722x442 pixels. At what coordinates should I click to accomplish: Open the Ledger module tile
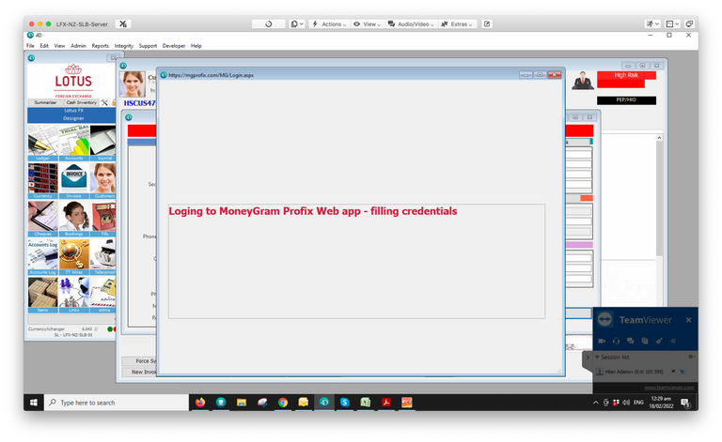(x=43, y=143)
